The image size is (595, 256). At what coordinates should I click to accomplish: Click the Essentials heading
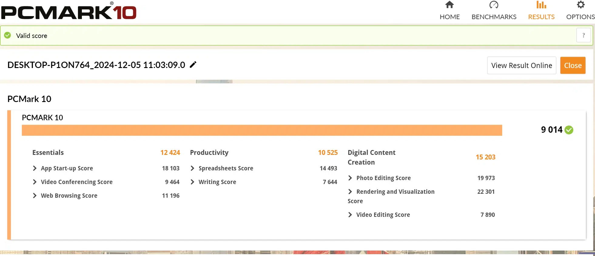48,152
